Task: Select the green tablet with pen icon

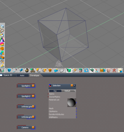Action: 92,70
